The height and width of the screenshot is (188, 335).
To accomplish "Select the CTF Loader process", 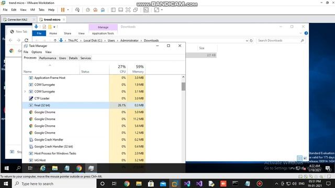I will (x=84, y=99).
